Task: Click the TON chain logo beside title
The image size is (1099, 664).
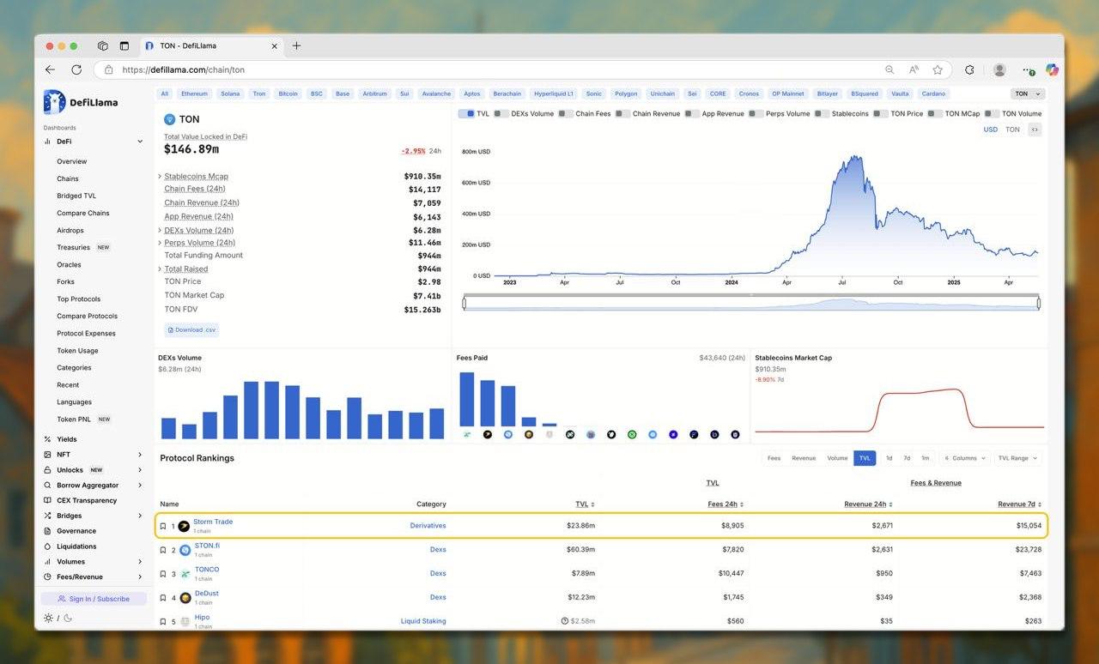Action: (169, 119)
